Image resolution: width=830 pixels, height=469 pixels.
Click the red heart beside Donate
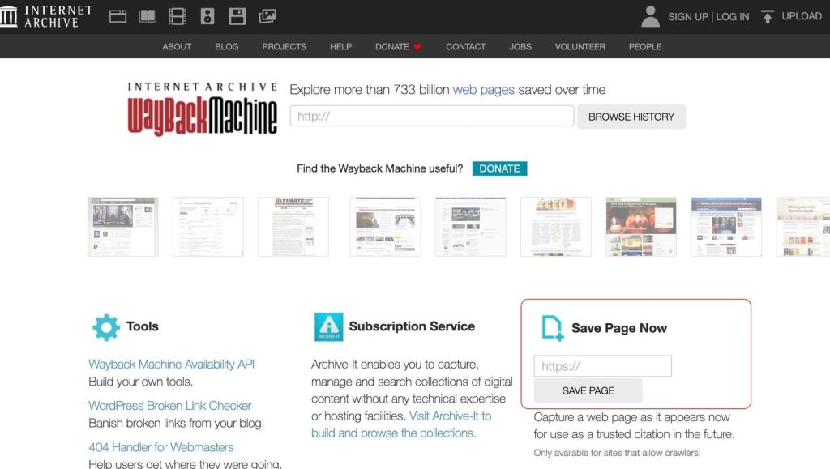point(417,46)
